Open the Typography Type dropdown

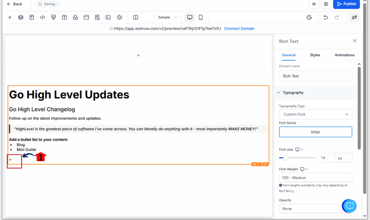point(315,114)
